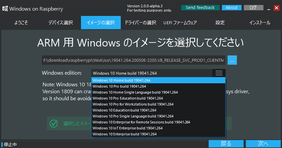This screenshot has width=282, height=148.
Task: Pick Windows 10 Pro Education build option
Action: click(158, 98)
